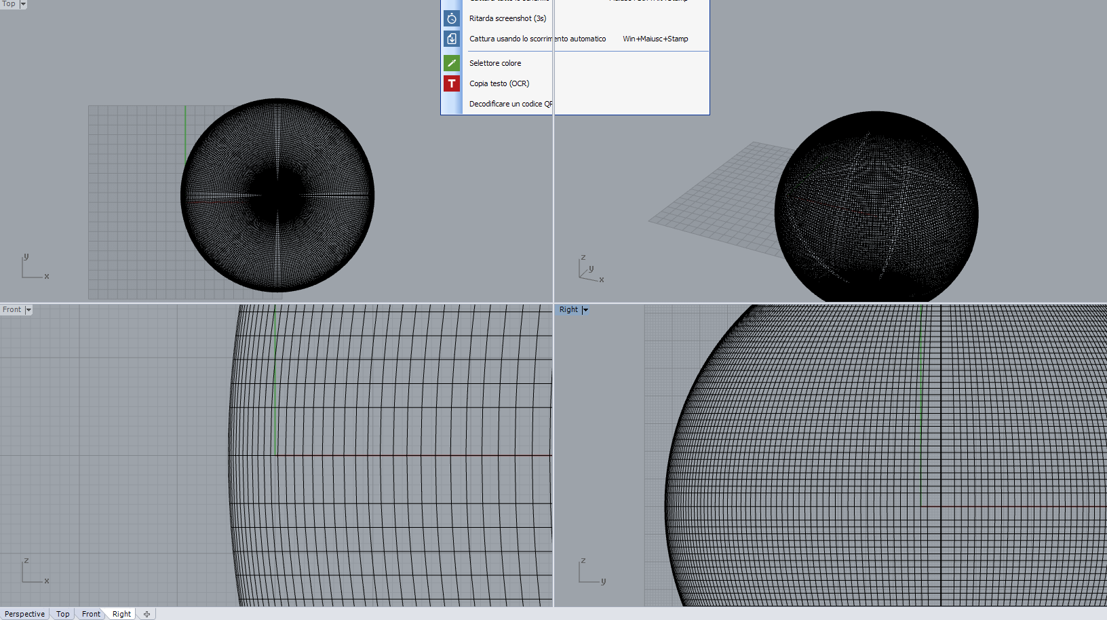Switch to the Top viewport tab
This screenshot has width=1107, height=620.
click(x=62, y=614)
